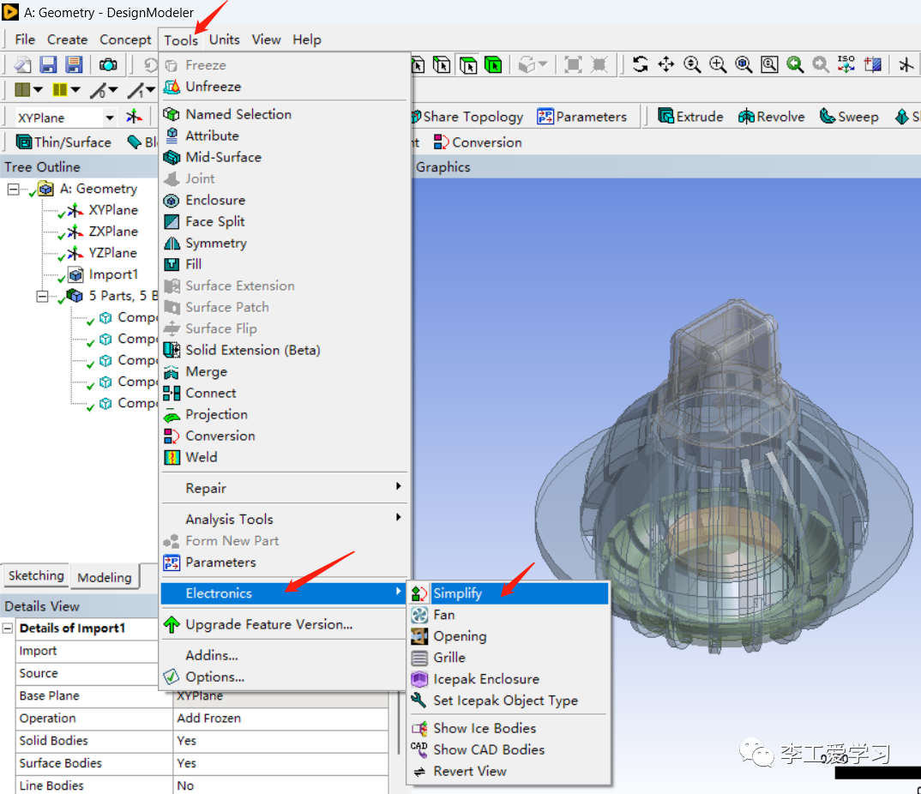
Task: Click the Magnifier Window icon
Action: coord(769,64)
